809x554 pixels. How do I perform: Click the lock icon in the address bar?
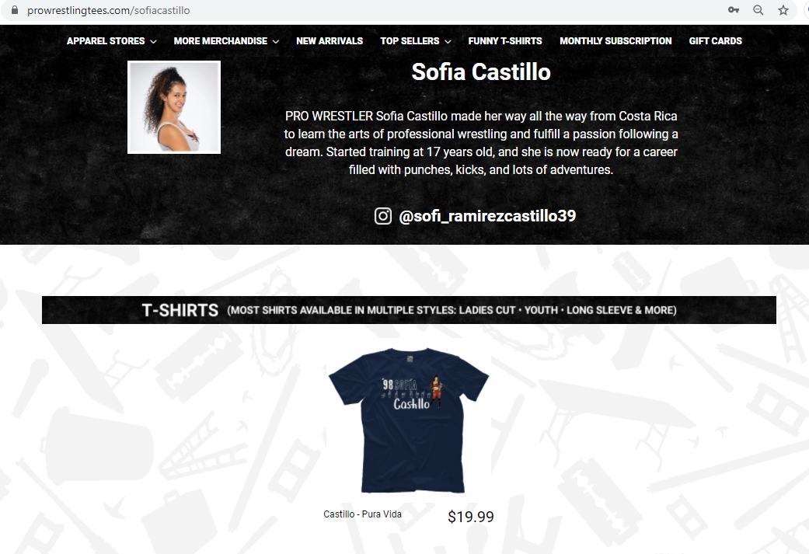(15, 10)
